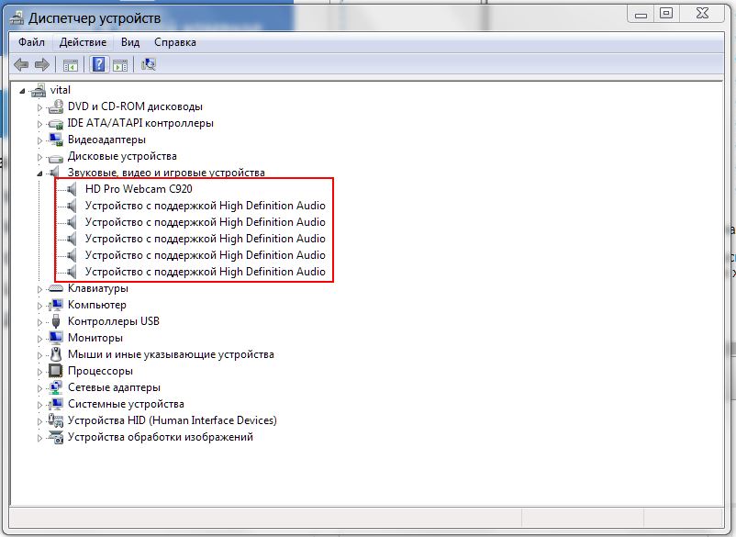Expand the Клавиатуры node
The height and width of the screenshot is (537, 736).
point(39,289)
